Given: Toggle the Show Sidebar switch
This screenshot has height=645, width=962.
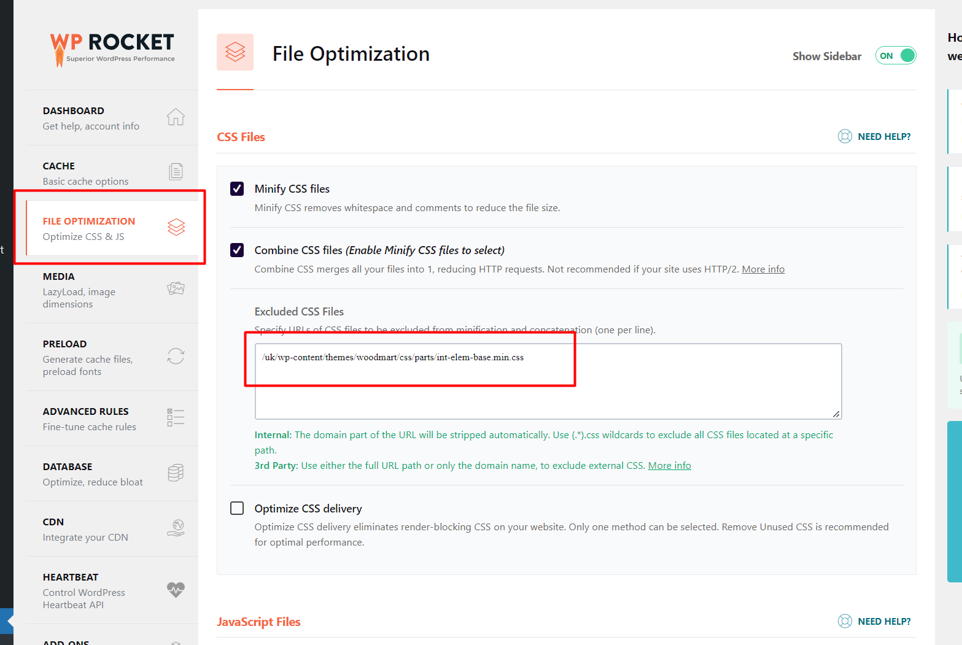Looking at the screenshot, I should (896, 56).
